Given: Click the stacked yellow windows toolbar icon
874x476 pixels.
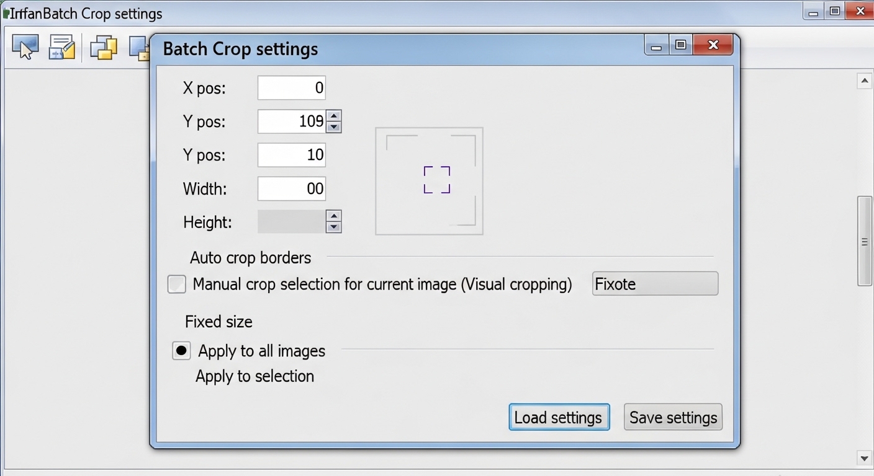Looking at the screenshot, I should [104, 47].
